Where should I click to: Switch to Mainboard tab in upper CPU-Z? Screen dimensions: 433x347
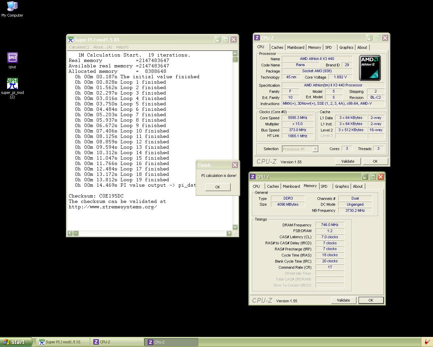(x=296, y=47)
